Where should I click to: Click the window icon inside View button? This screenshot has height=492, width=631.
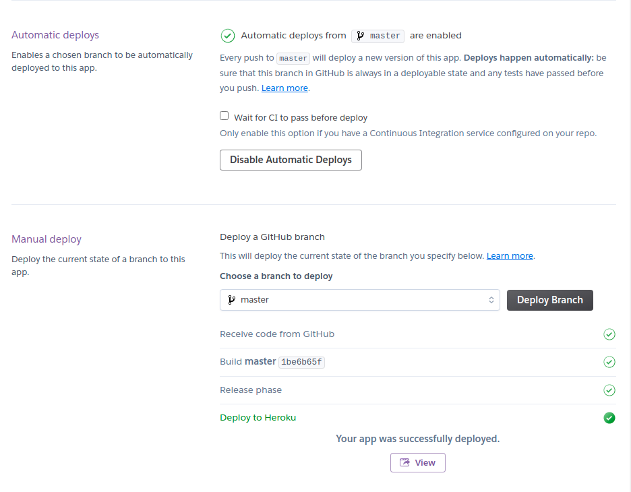tap(404, 462)
